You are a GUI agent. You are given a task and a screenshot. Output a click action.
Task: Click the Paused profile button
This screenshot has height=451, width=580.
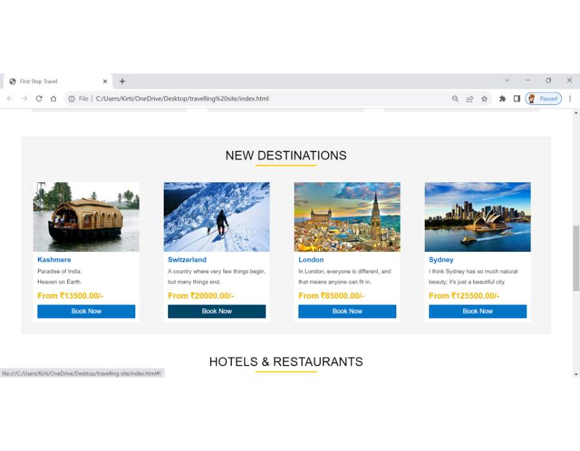(x=543, y=99)
